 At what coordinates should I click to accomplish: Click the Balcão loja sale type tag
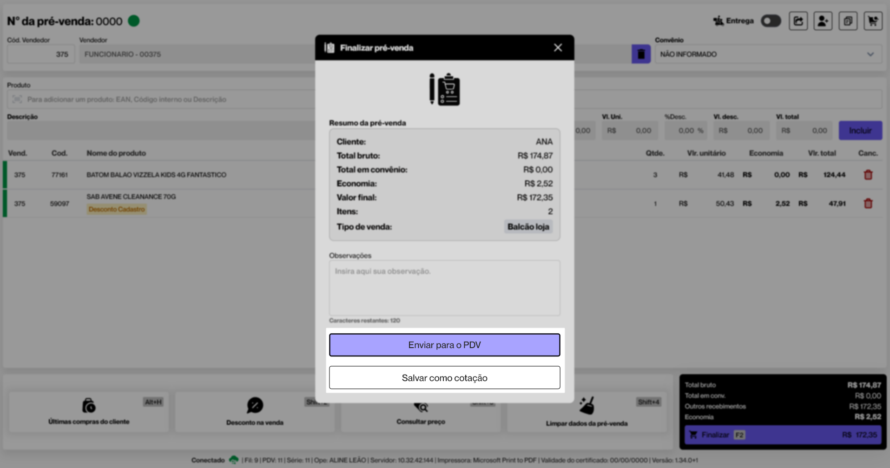(x=528, y=227)
